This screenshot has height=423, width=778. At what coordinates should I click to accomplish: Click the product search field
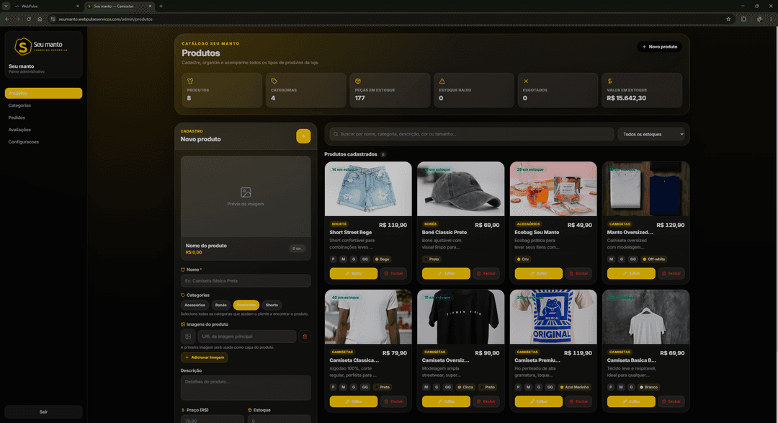click(x=472, y=134)
